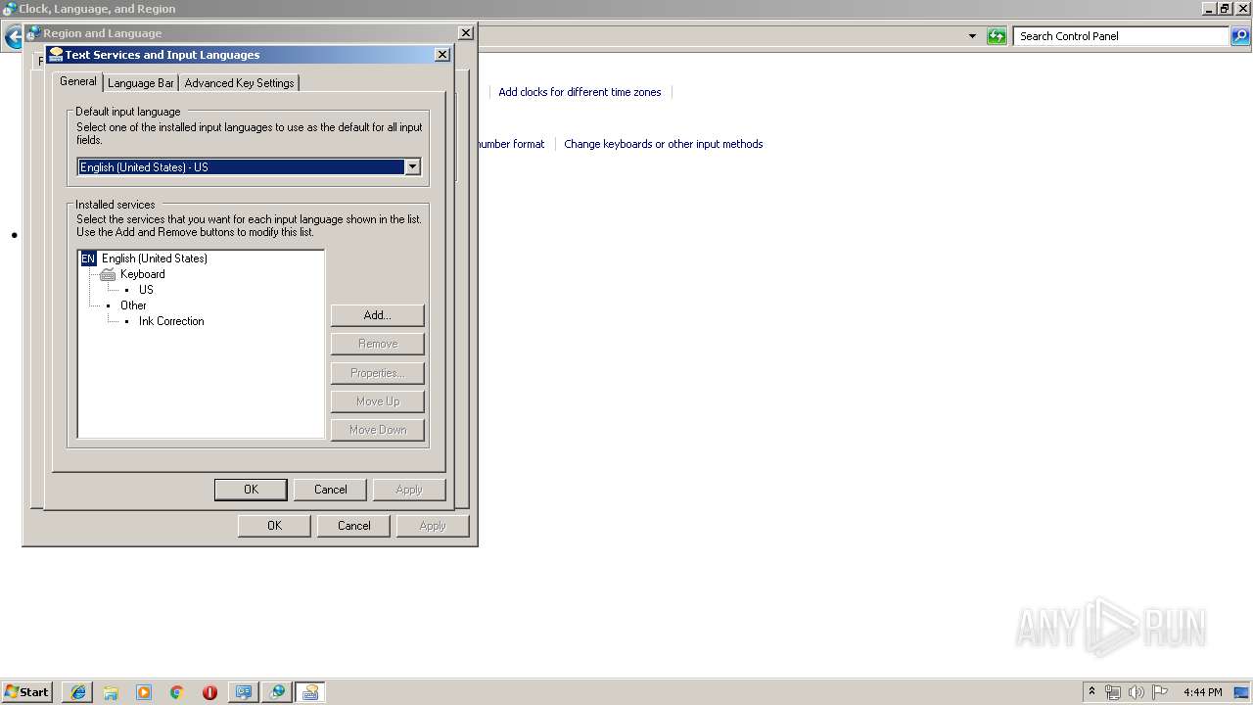
Task: Focus the Search Control Panel field
Action: (x=1121, y=36)
